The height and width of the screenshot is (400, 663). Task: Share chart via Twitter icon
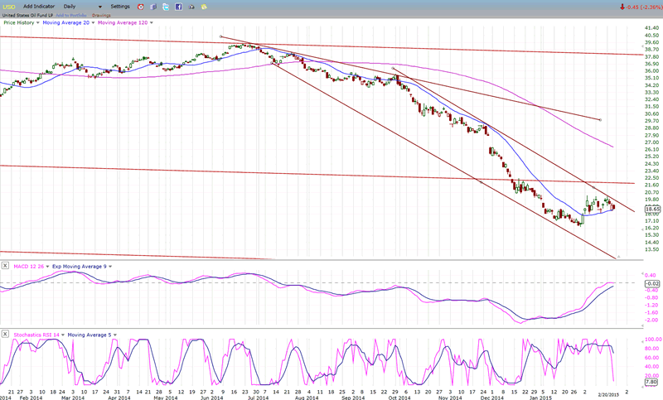[166, 6]
